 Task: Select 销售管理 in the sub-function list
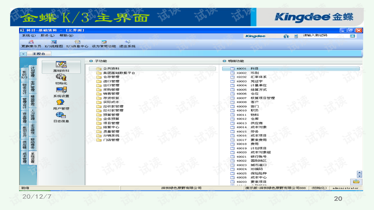coord(111,94)
